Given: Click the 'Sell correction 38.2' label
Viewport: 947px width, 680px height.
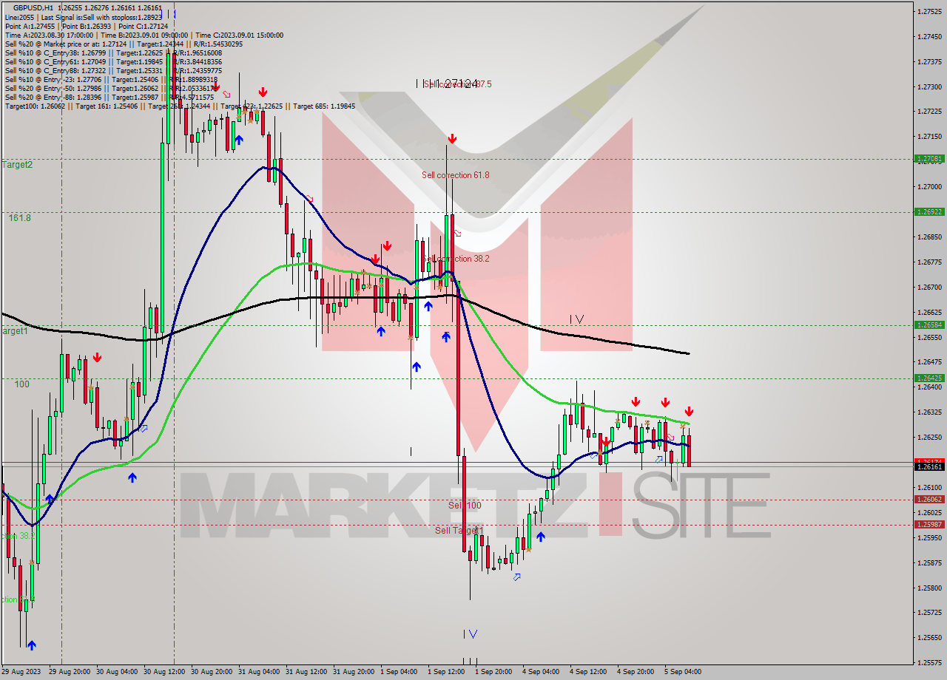Looking at the screenshot, I should pyautogui.click(x=457, y=259).
